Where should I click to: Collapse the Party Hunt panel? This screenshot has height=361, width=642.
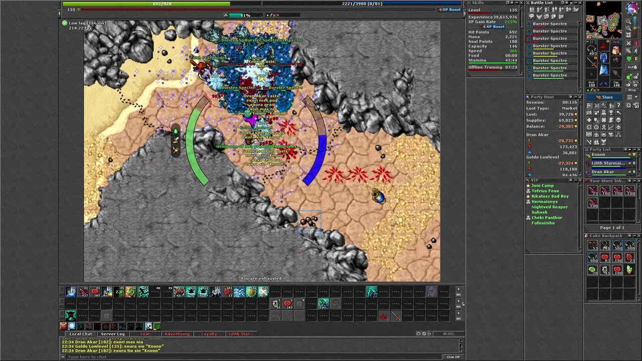[576, 97]
